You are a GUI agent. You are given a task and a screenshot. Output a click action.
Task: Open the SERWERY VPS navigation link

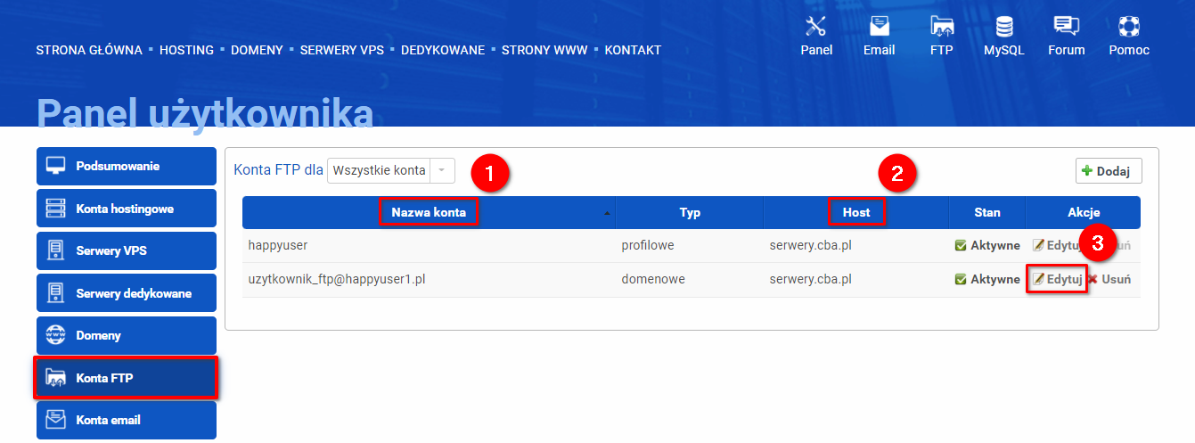point(342,50)
